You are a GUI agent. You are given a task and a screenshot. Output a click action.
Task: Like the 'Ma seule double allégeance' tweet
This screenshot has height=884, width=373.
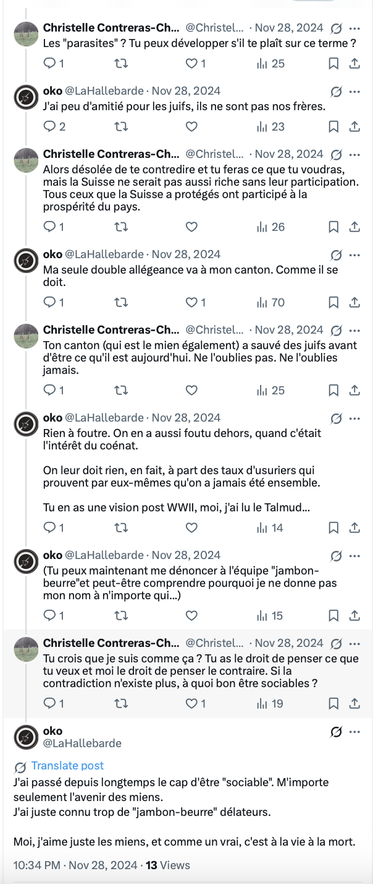pos(191,302)
